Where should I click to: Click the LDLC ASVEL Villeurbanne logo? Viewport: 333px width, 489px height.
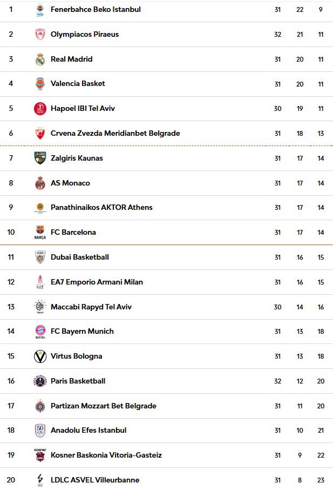click(40, 480)
